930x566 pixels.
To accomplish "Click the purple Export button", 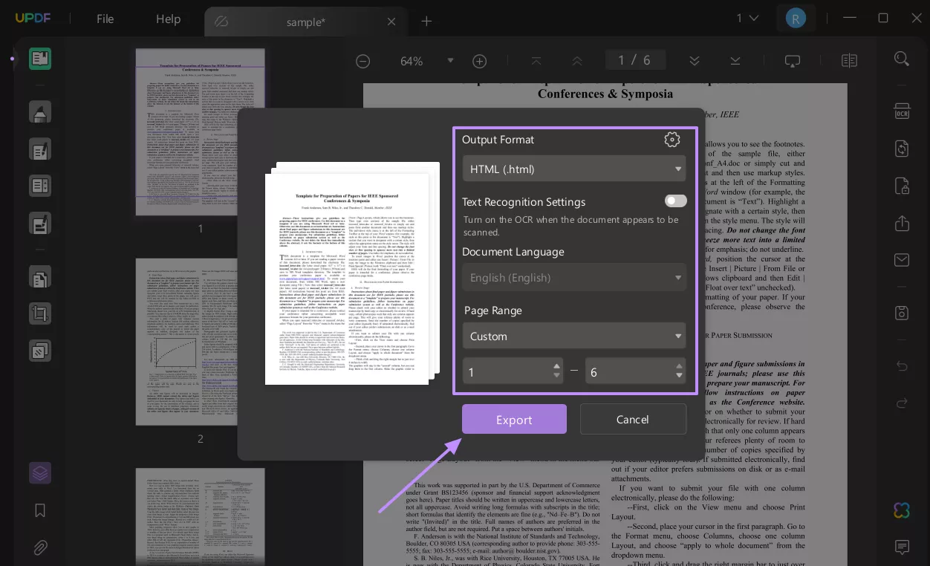I will click(514, 420).
